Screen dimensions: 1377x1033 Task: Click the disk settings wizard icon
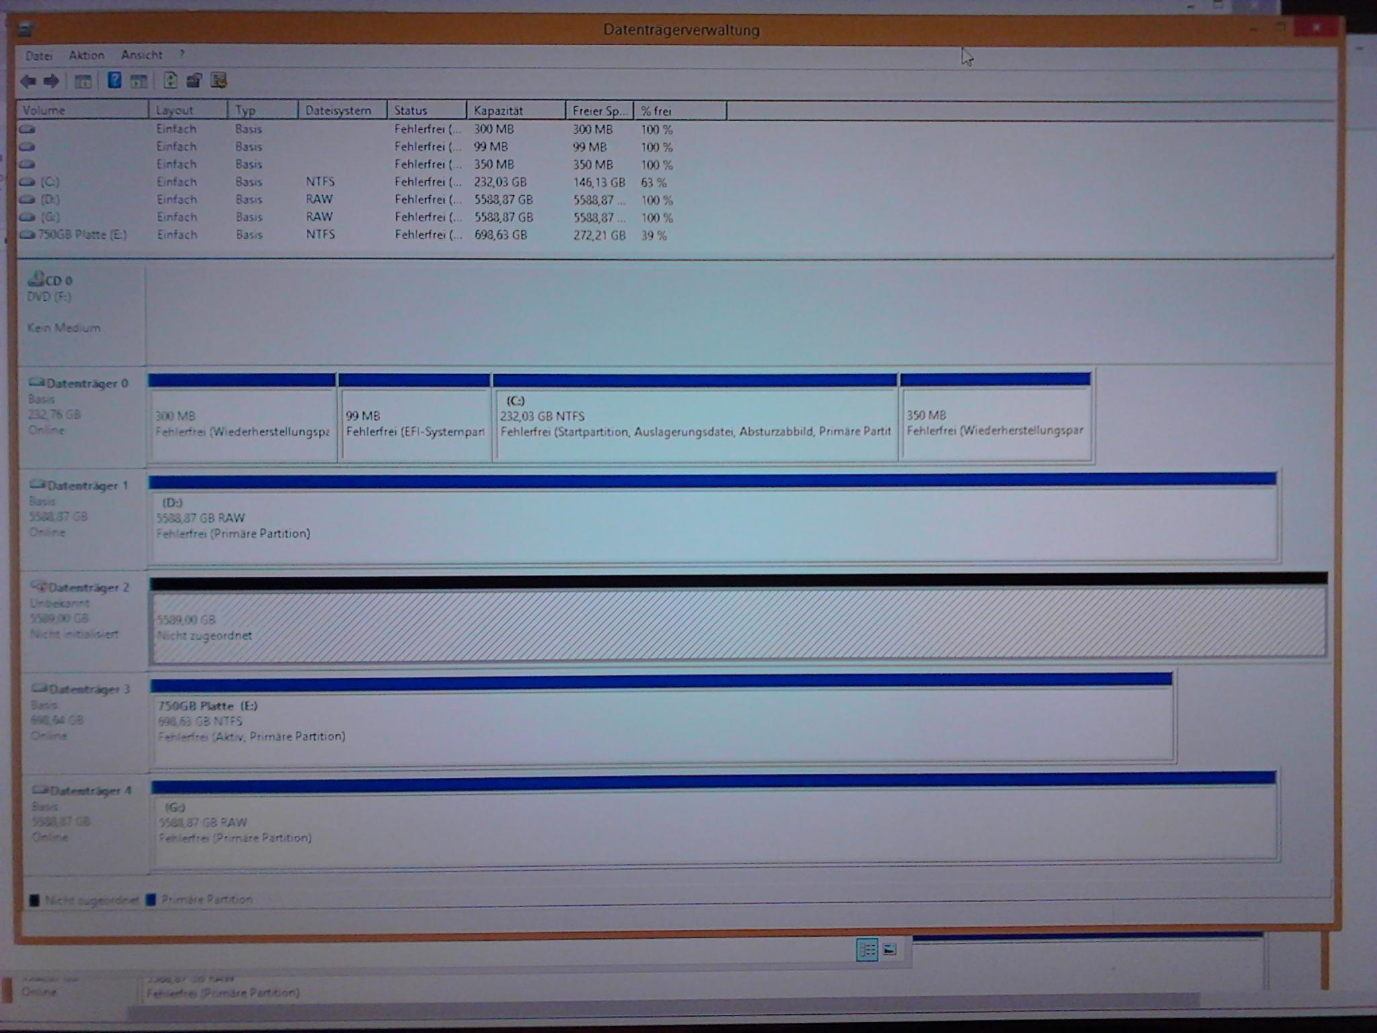pos(219,81)
